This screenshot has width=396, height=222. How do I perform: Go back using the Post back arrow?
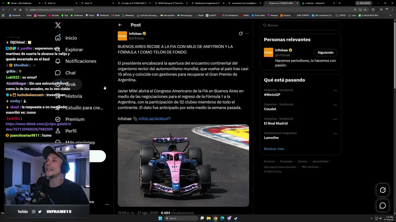pyautogui.click(x=120, y=25)
